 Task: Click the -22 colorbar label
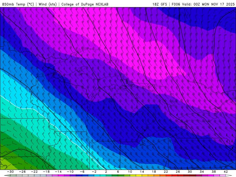coord(34,172)
